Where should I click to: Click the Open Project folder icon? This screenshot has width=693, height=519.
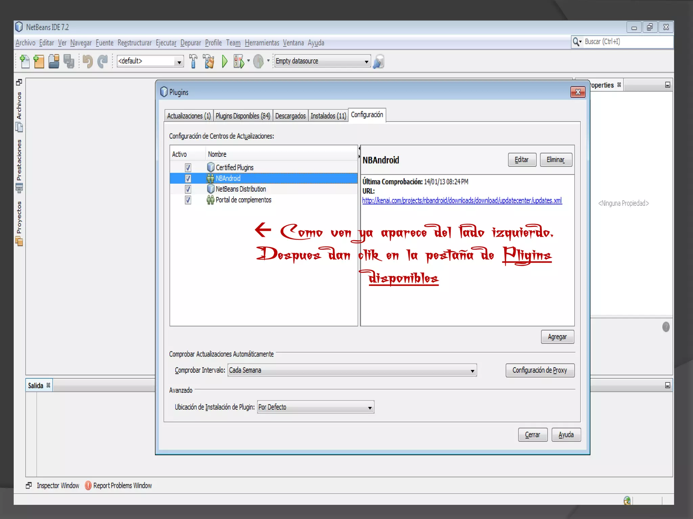point(54,61)
